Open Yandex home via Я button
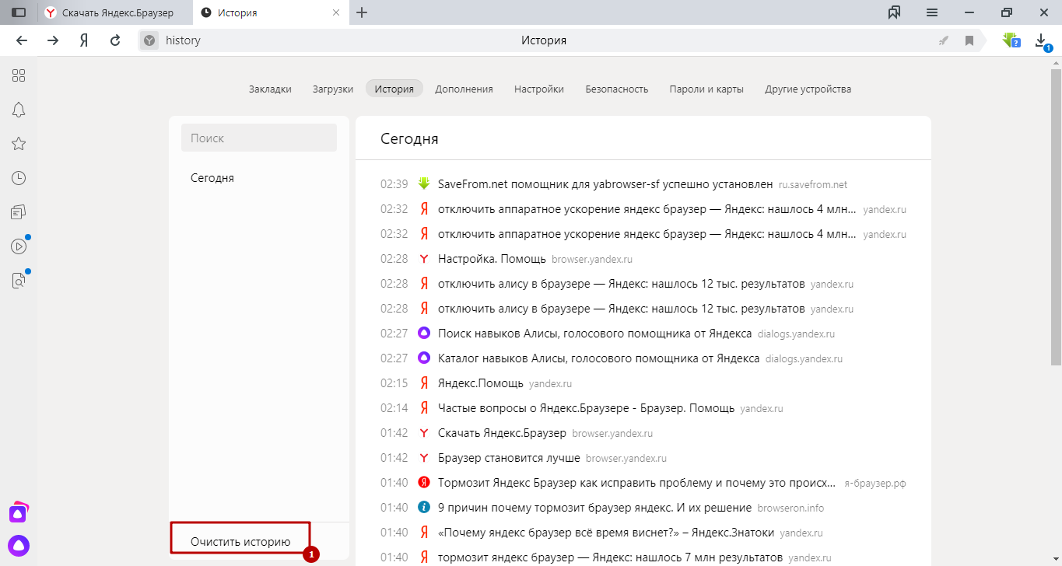1062x566 pixels. 84,40
